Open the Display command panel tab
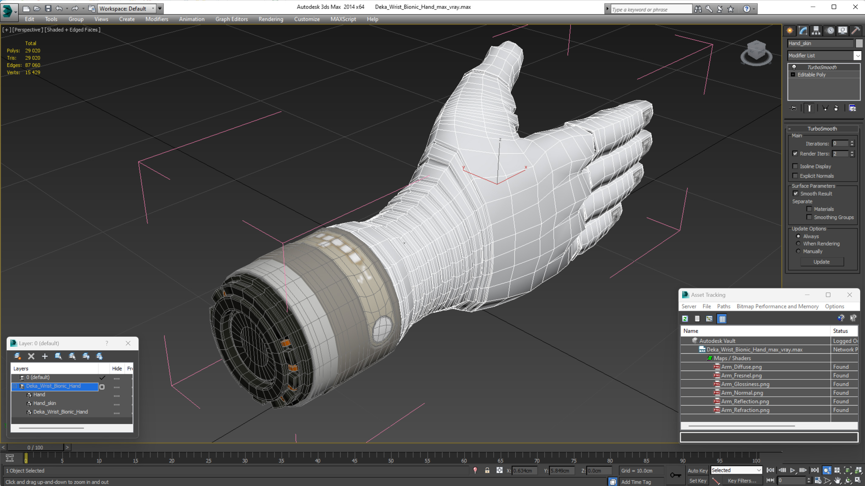Image resolution: width=865 pixels, height=486 pixels. pos(843,31)
